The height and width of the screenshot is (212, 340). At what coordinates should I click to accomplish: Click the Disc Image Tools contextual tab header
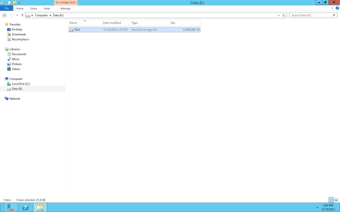coord(66,2)
